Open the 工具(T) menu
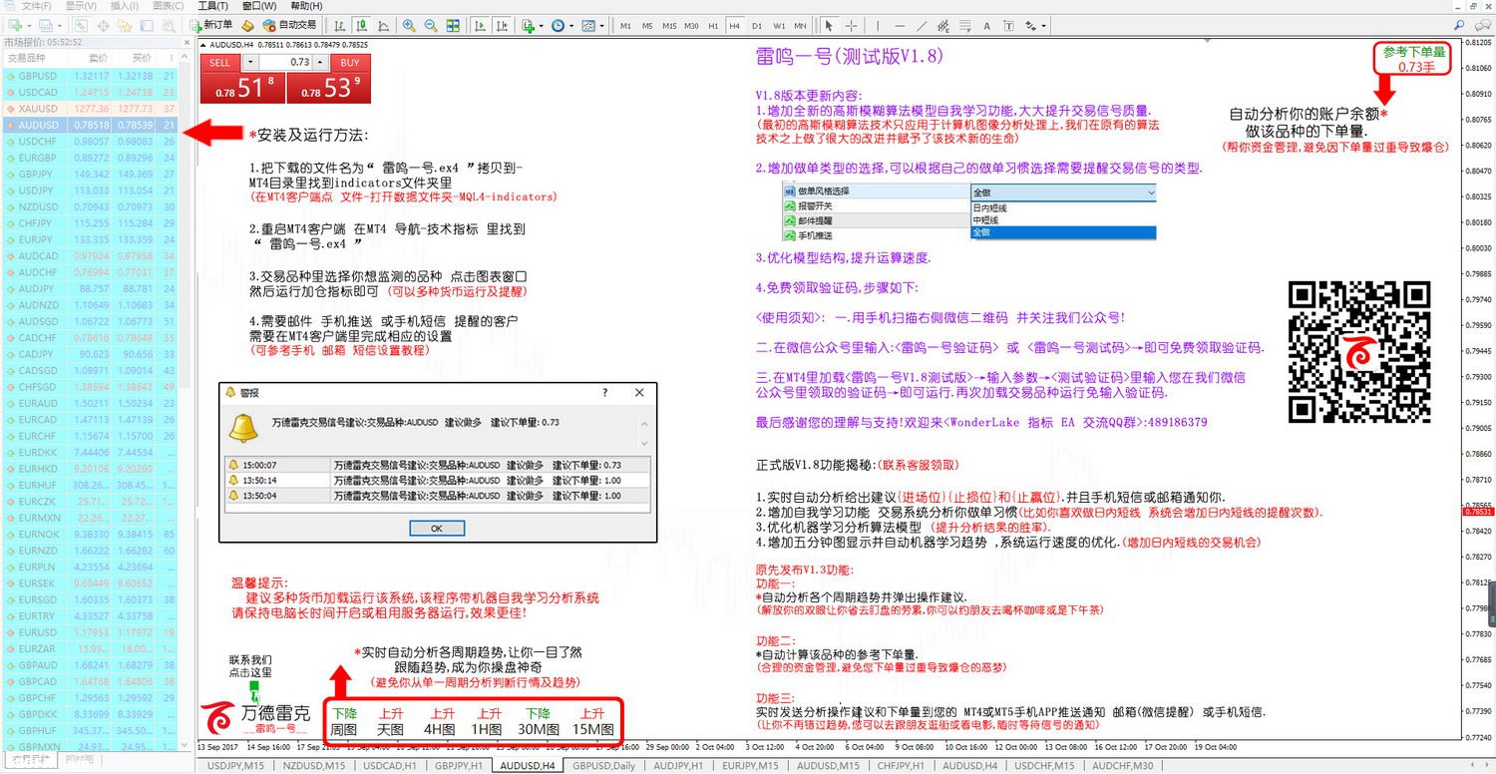The height and width of the screenshot is (774, 1496). [x=212, y=6]
